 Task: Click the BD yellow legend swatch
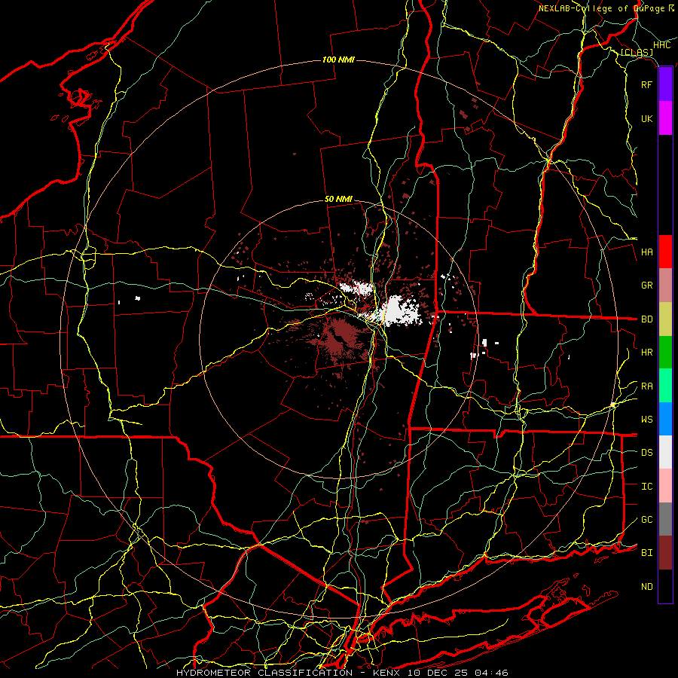665,319
